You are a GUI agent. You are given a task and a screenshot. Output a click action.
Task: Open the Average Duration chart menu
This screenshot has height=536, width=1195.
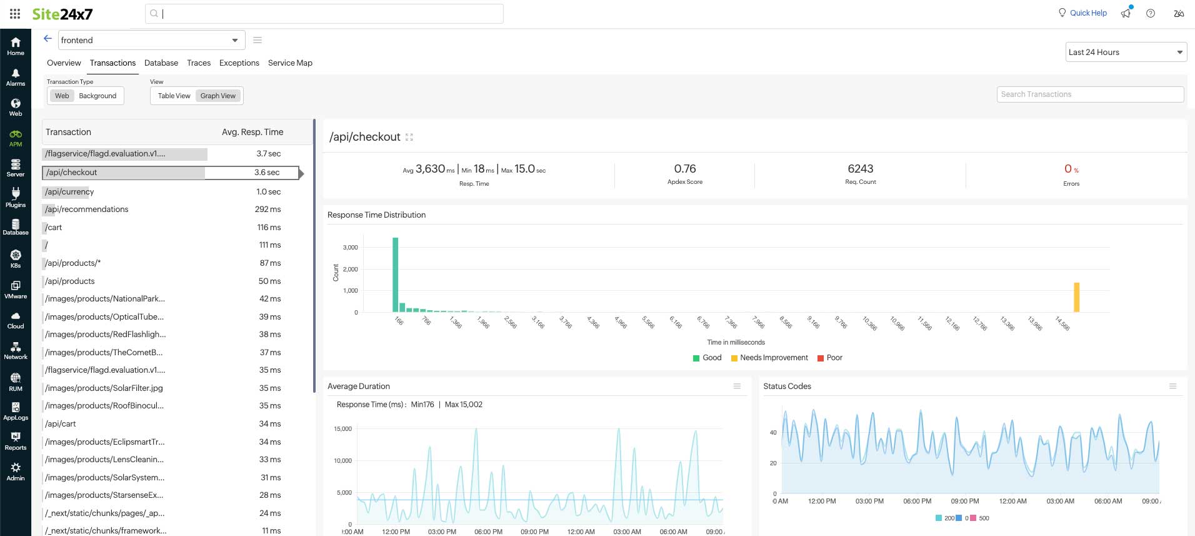coord(737,386)
